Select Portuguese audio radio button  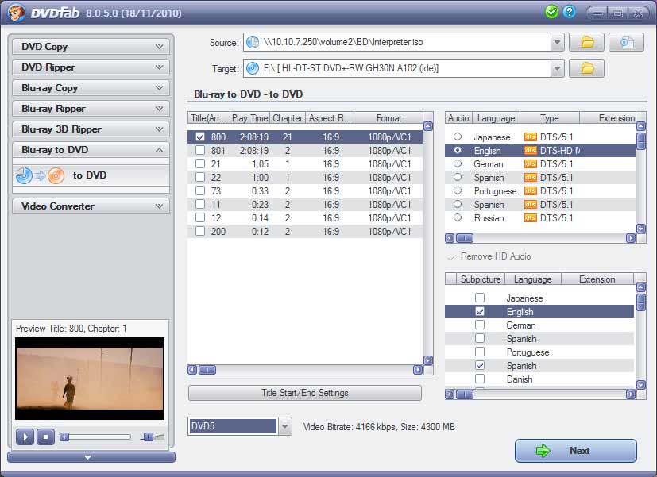tap(458, 190)
